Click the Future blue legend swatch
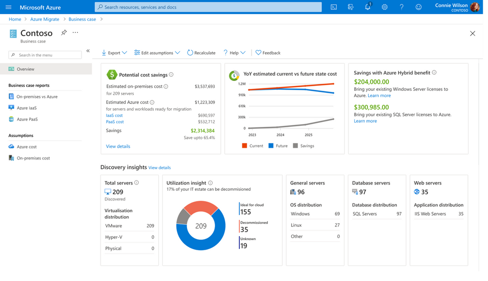The width and height of the screenshot is (488, 281). click(x=271, y=145)
